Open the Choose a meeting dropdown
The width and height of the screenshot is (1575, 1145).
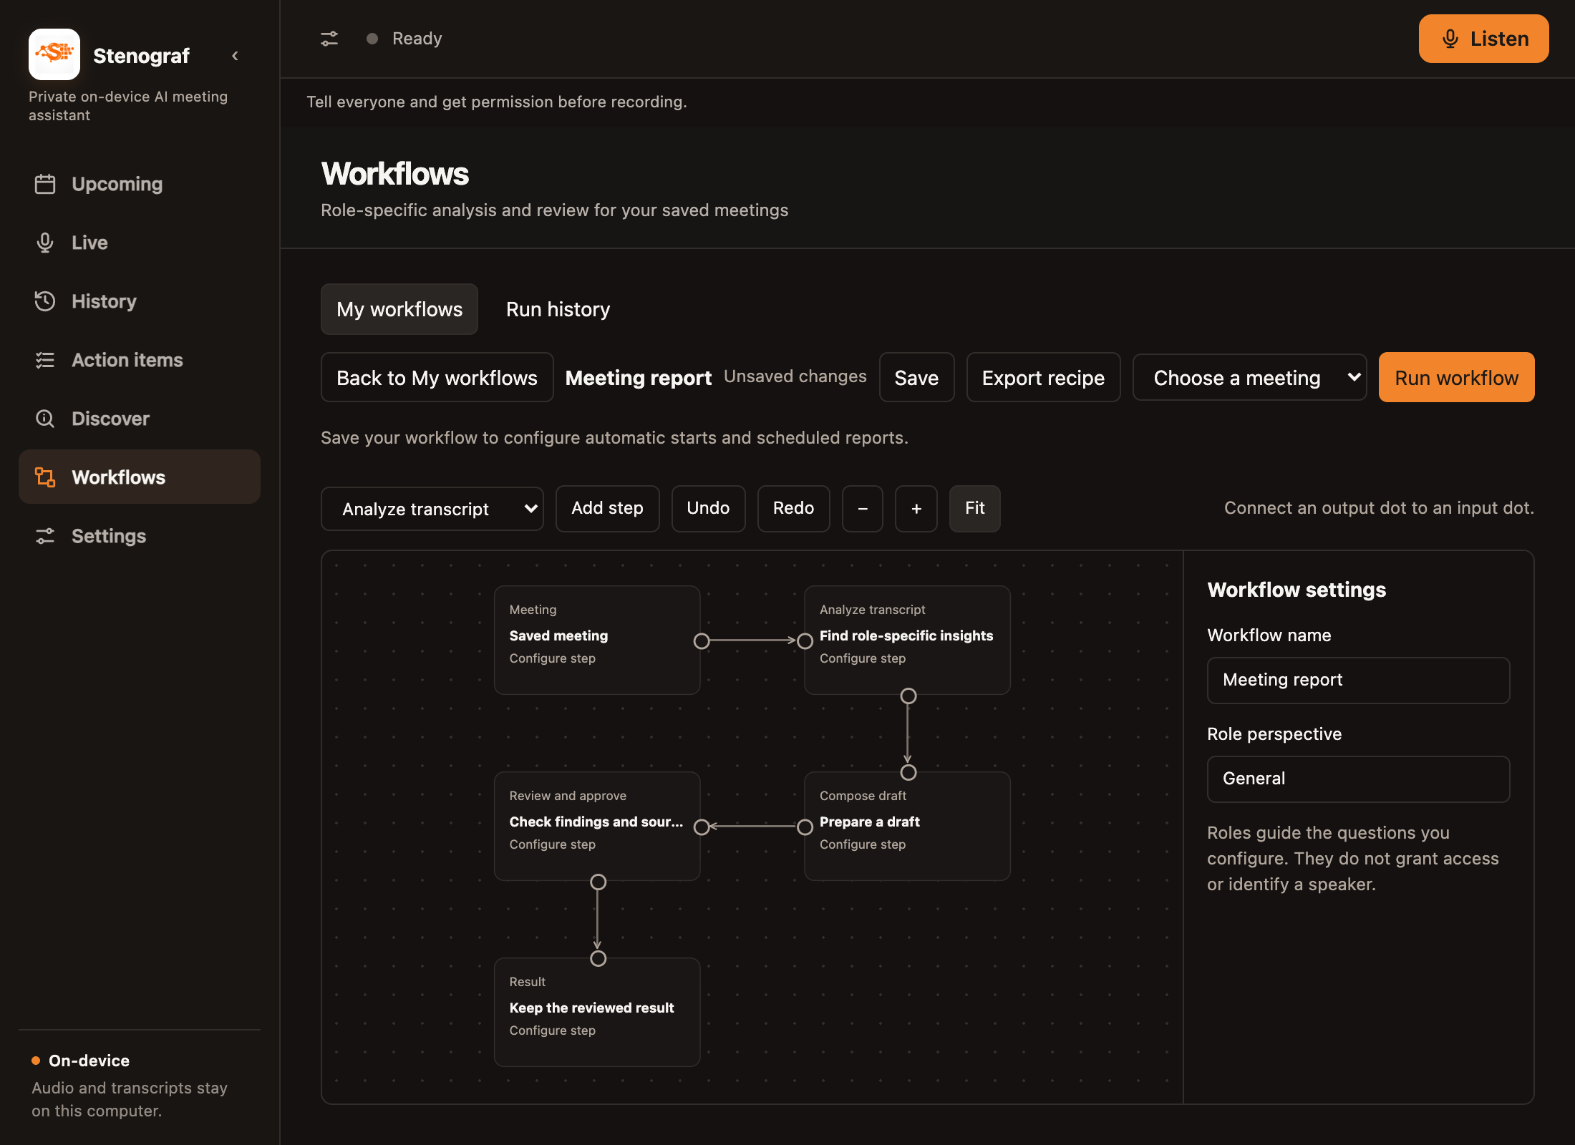click(x=1249, y=377)
